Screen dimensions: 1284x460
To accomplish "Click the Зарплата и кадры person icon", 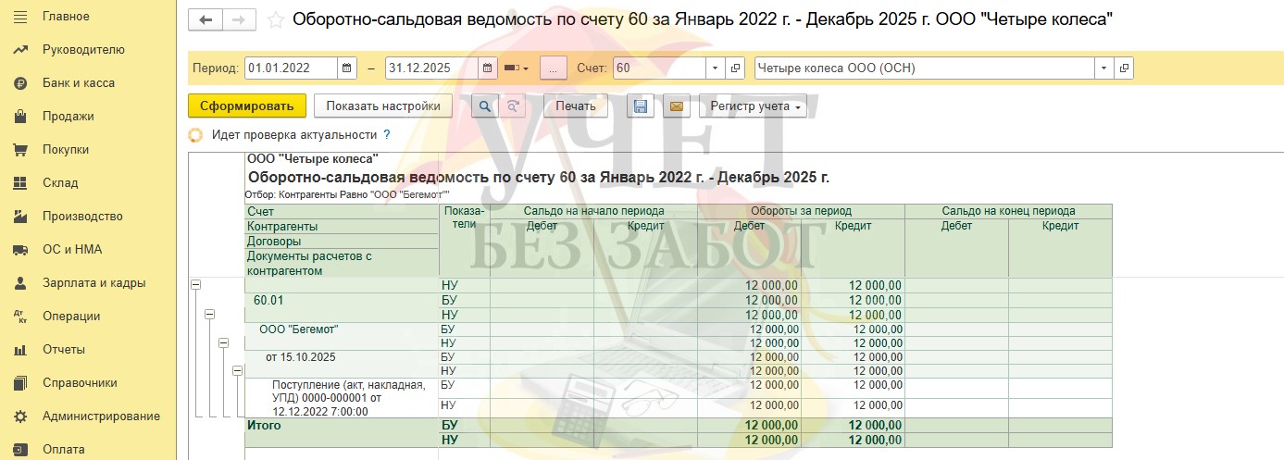I will pos(19,282).
